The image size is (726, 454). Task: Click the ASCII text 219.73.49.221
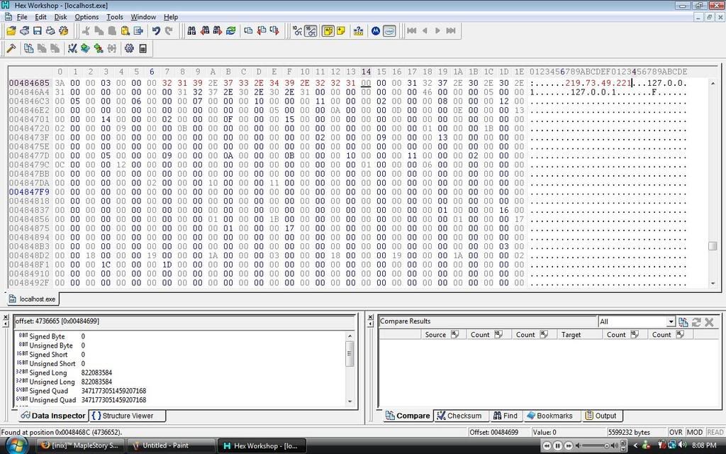(x=598, y=84)
